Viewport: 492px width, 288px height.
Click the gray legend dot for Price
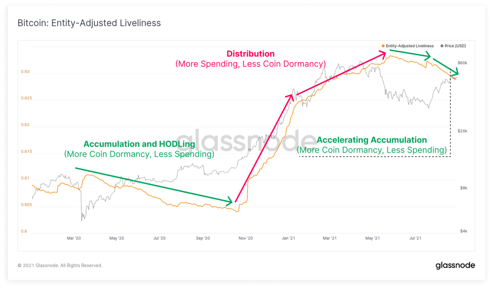click(x=442, y=46)
